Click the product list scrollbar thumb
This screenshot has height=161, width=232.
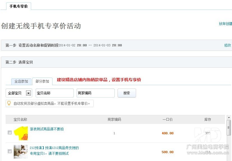pyautogui.click(x=229, y=128)
